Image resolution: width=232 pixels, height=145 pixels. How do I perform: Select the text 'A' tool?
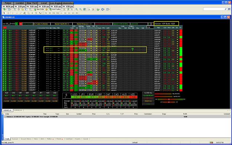pyautogui.click(x=32, y=13)
